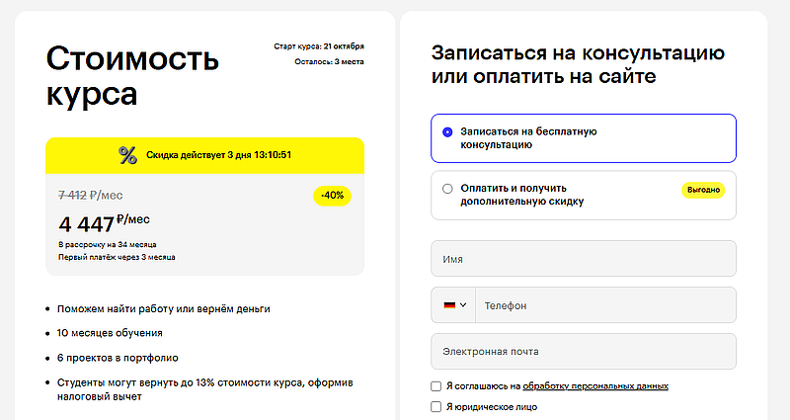The width and height of the screenshot is (790, 420).
Task: Agree to personal data processing checkbox
Action: click(x=436, y=385)
